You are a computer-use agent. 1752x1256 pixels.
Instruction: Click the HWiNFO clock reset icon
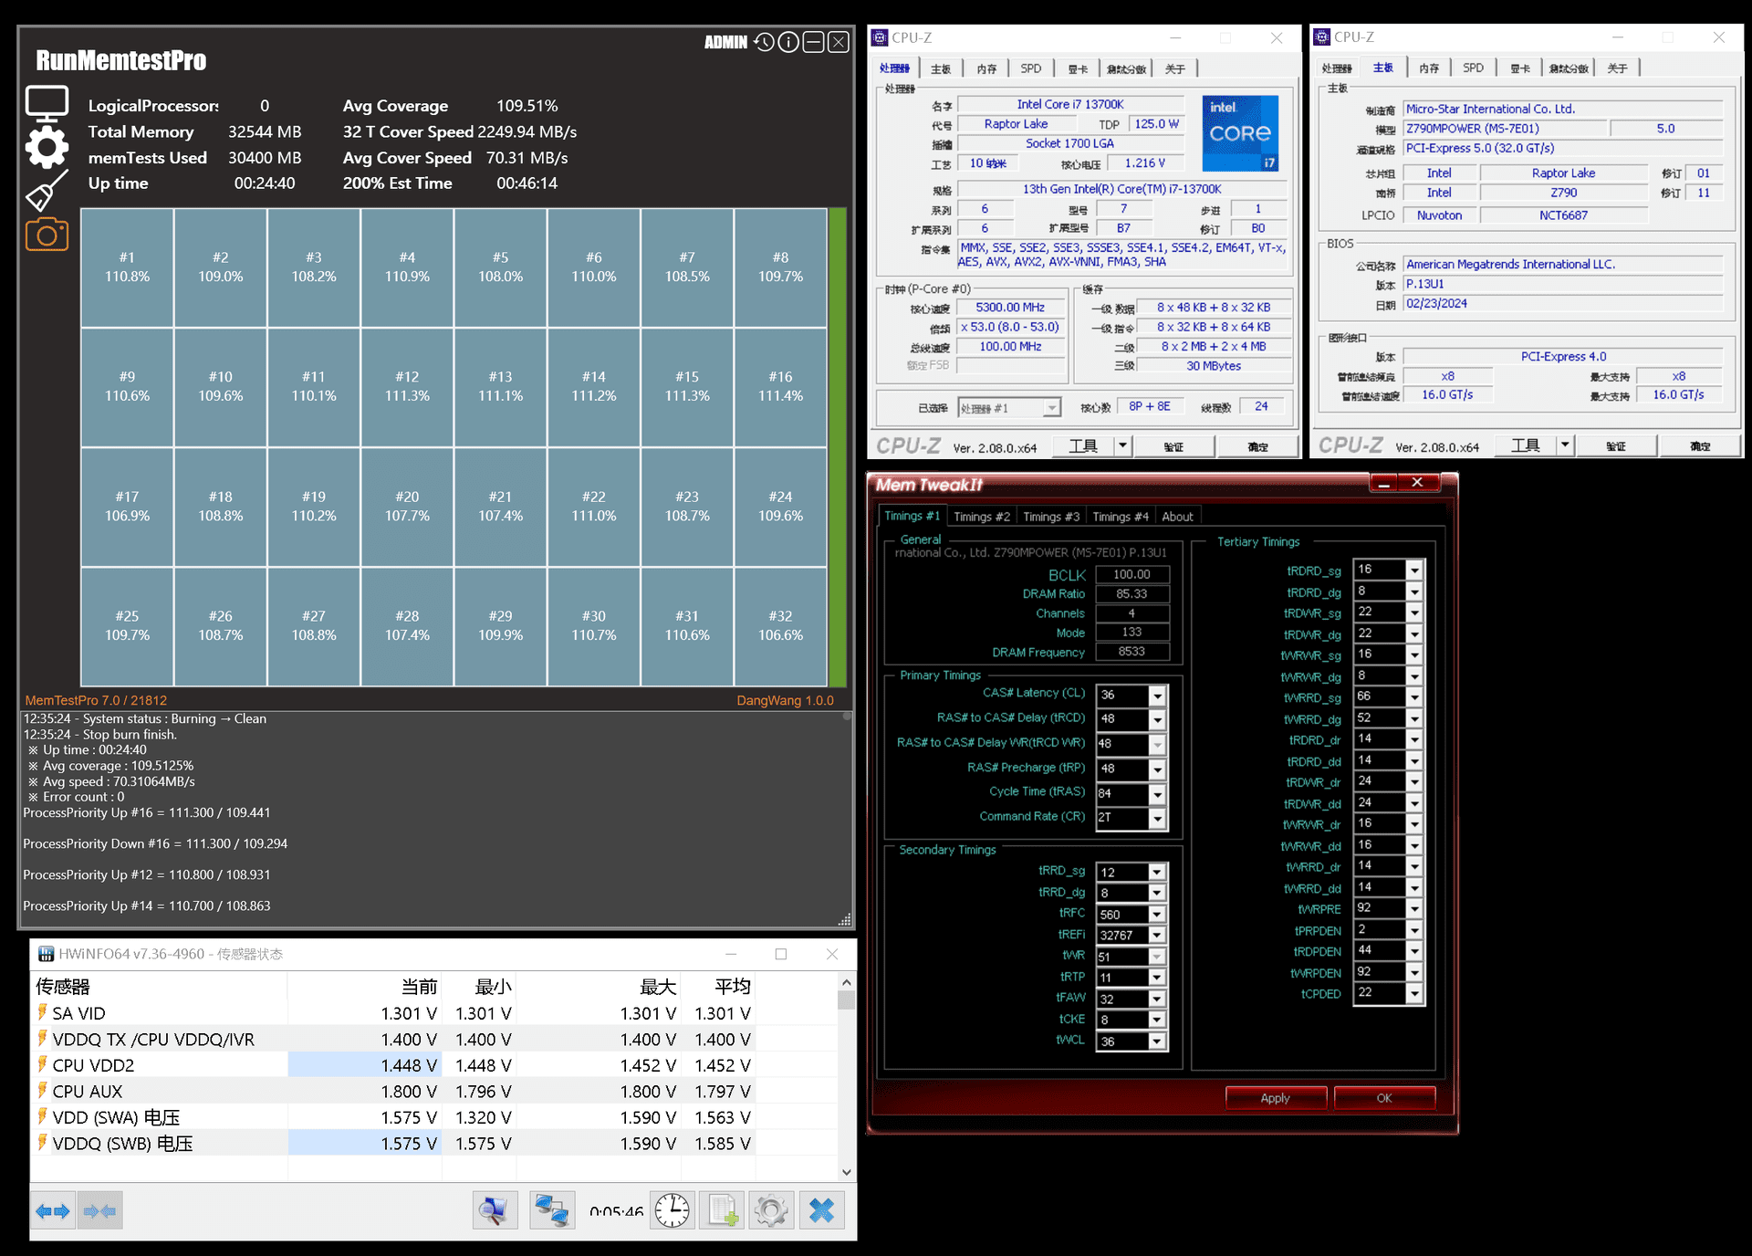point(673,1211)
